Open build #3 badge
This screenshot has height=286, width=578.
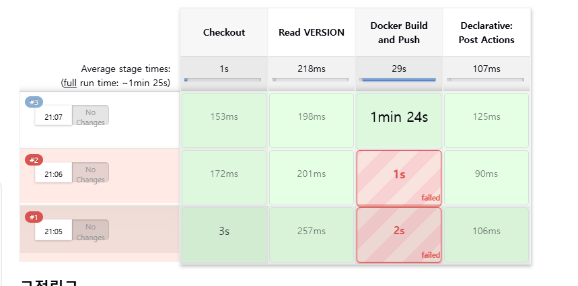coord(34,102)
